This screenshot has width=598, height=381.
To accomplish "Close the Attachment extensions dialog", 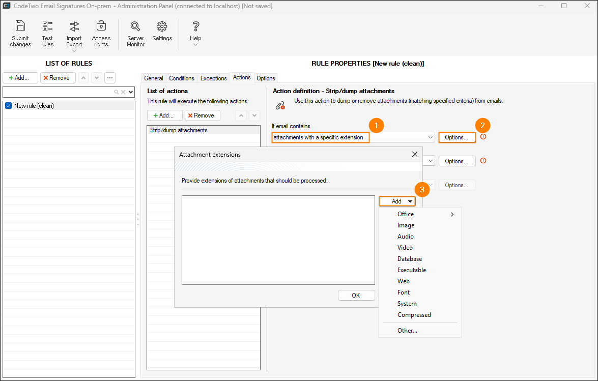I will click(414, 154).
